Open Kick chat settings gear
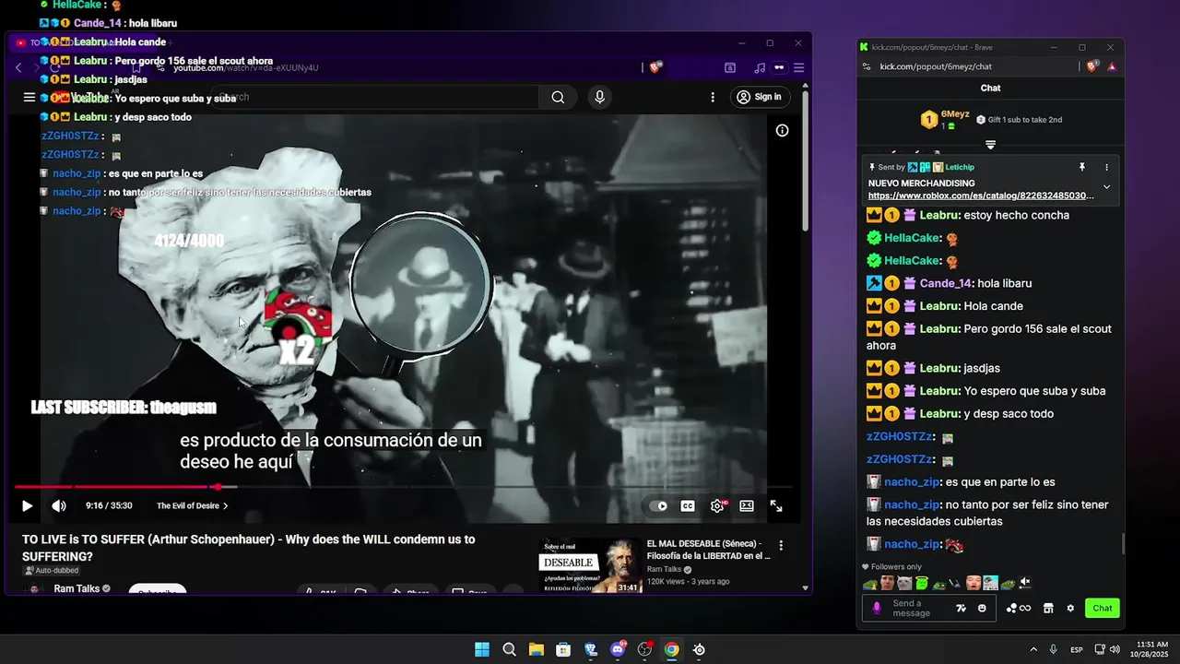The image size is (1180, 664). pyautogui.click(x=1070, y=608)
